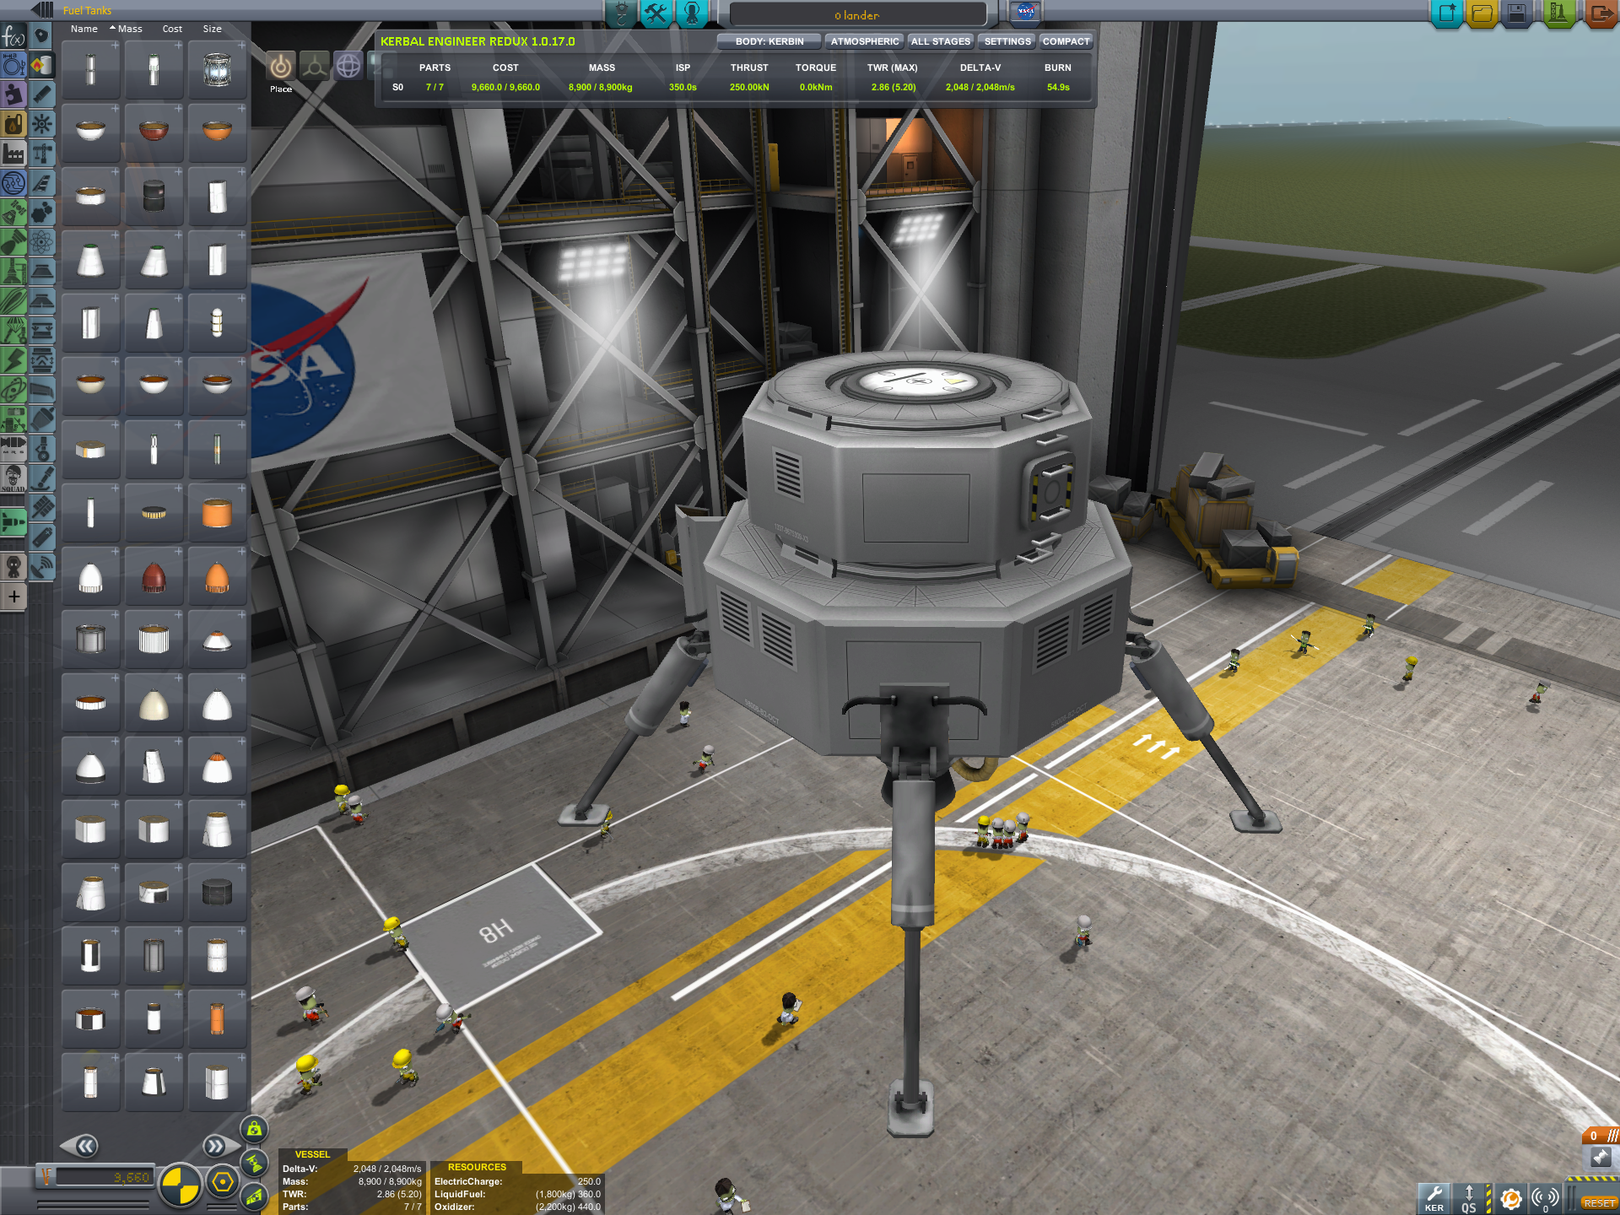Switch to the Parts build mode tab
Screen dimensions: 1620x1215
(622, 13)
